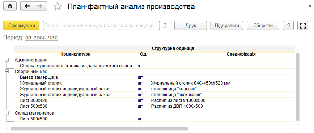The image size is (314, 133).
Task: Click the scroll left arrow
Action: click(7, 129)
